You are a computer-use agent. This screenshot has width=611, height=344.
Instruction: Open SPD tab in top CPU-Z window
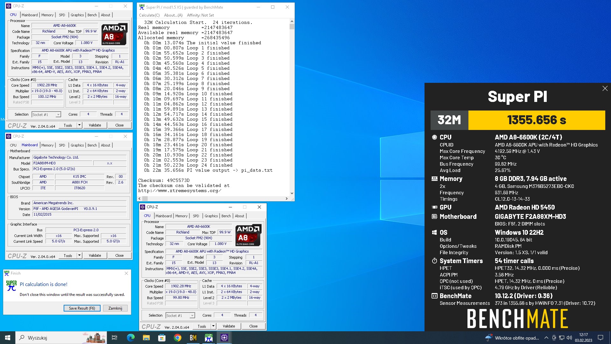point(62,15)
